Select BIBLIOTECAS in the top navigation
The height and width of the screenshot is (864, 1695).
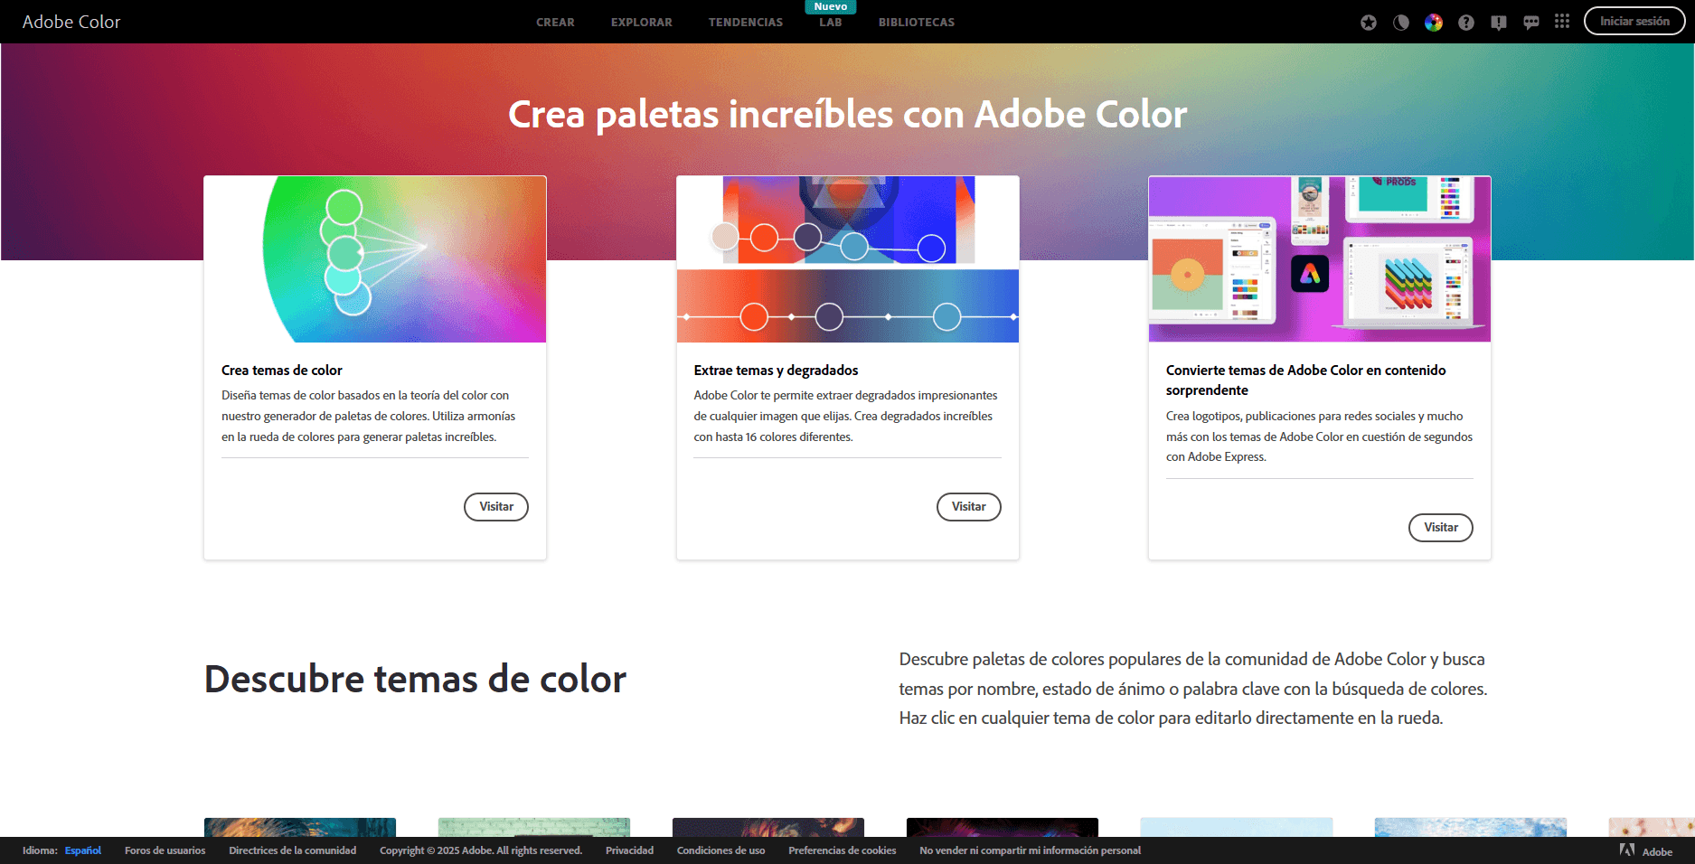[917, 23]
